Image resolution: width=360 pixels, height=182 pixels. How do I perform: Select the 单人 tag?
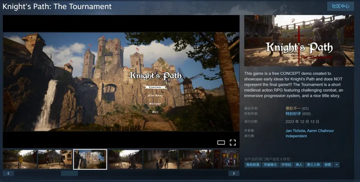(299, 165)
